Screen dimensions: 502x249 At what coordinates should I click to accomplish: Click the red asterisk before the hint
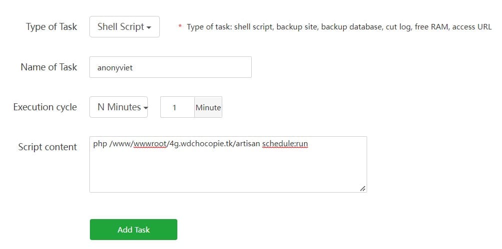point(180,27)
